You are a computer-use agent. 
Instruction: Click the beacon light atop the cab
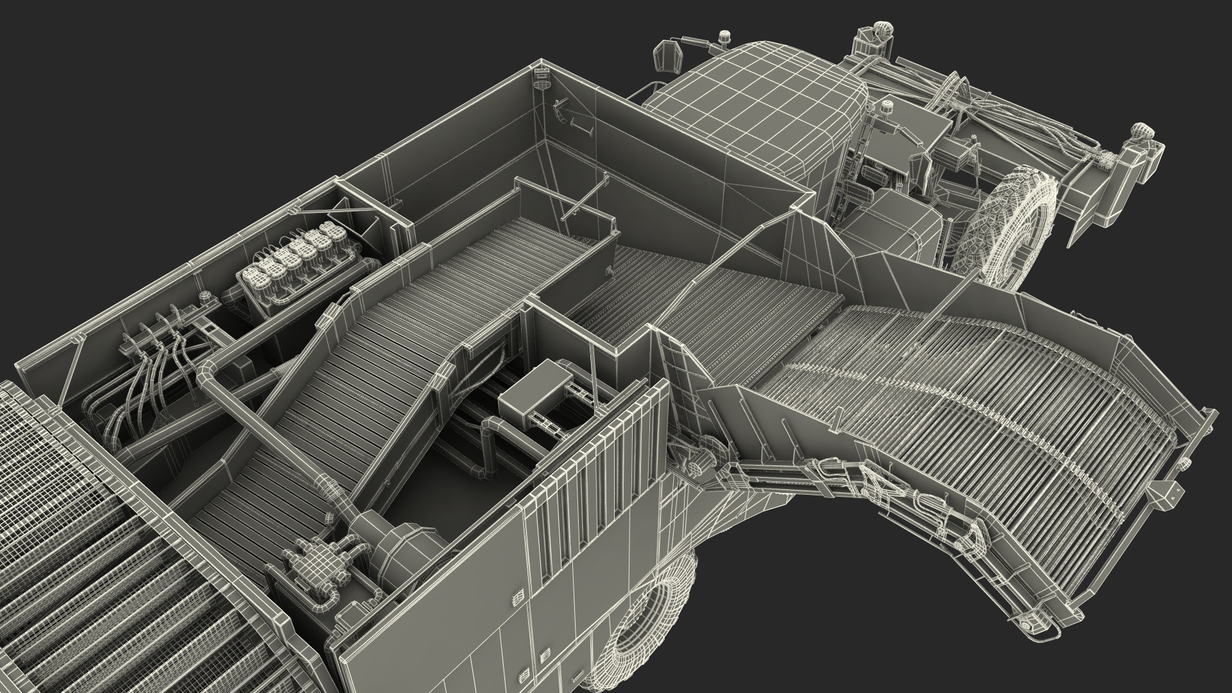(x=724, y=36)
